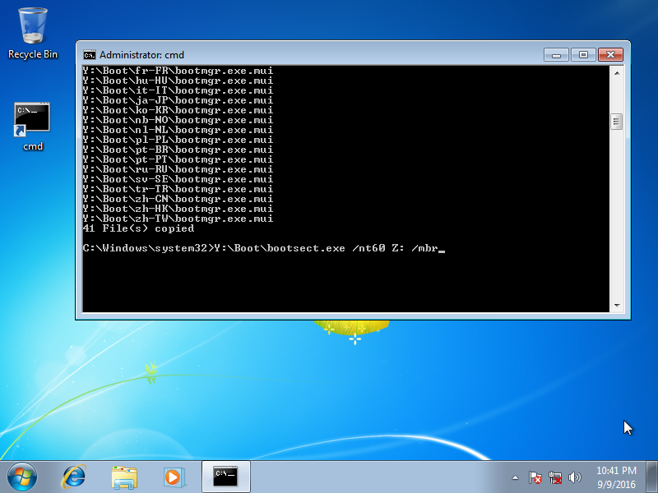This screenshot has width=658, height=493.
Task: Open the Windows Start menu orb
Action: (x=22, y=477)
